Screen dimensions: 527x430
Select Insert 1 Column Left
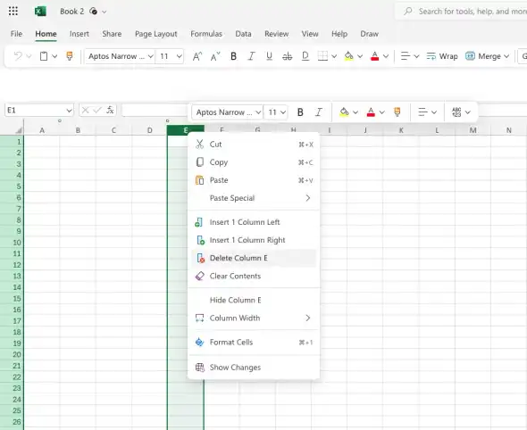point(254,222)
